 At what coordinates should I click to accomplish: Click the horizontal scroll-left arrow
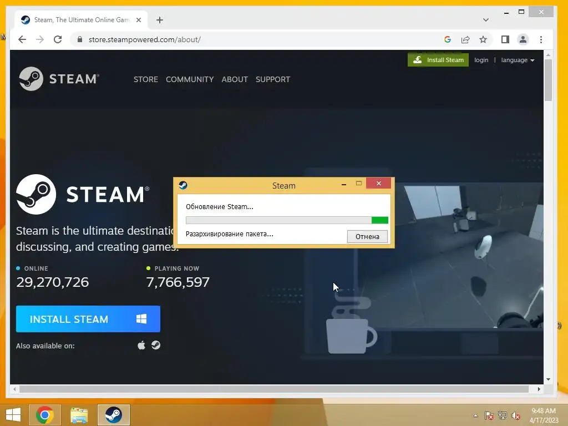coord(14,389)
